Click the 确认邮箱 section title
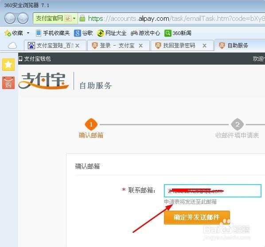Viewport: 265px width, 247px height. click(x=87, y=166)
